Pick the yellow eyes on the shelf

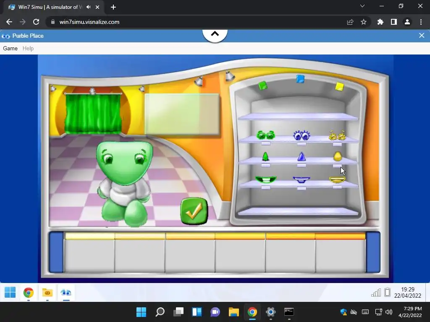tap(337, 135)
